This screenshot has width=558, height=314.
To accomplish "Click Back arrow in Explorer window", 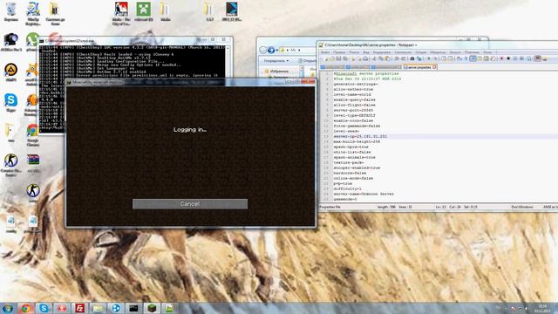I will click(x=263, y=51).
